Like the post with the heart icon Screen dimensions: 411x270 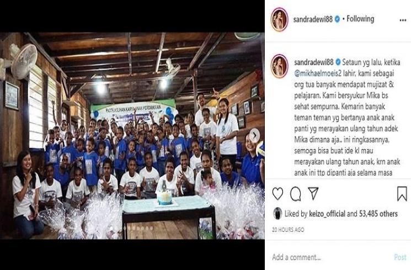click(x=277, y=194)
